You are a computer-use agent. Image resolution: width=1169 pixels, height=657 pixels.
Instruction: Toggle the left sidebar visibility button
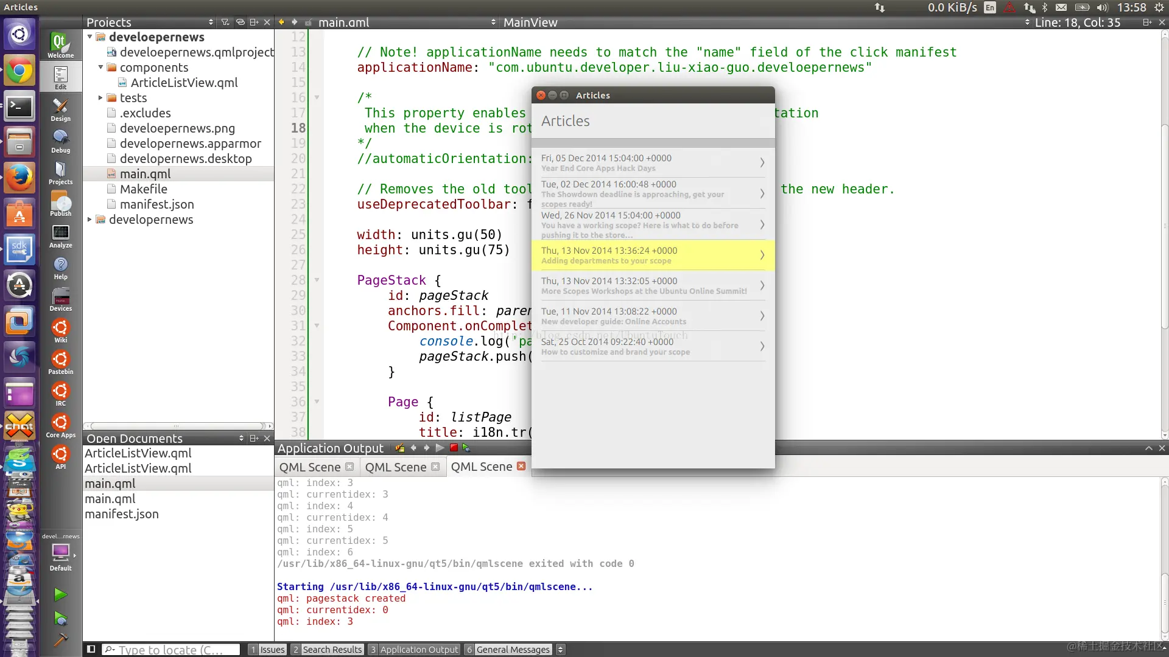click(91, 649)
